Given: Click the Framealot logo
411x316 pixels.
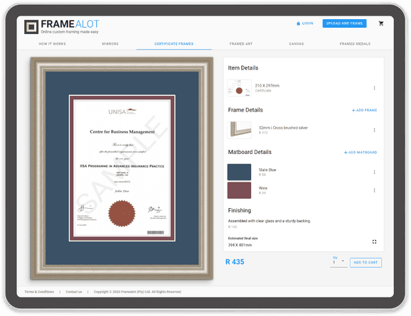Looking at the screenshot, I should click(62, 26).
